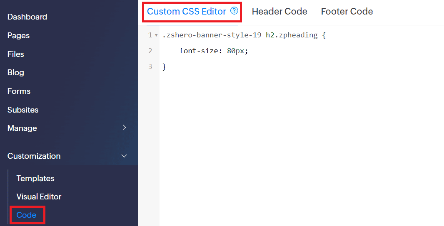The height and width of the screenshot is (226, 444).
Task: Open Dashboard in the sidebar
Action: 27,17
